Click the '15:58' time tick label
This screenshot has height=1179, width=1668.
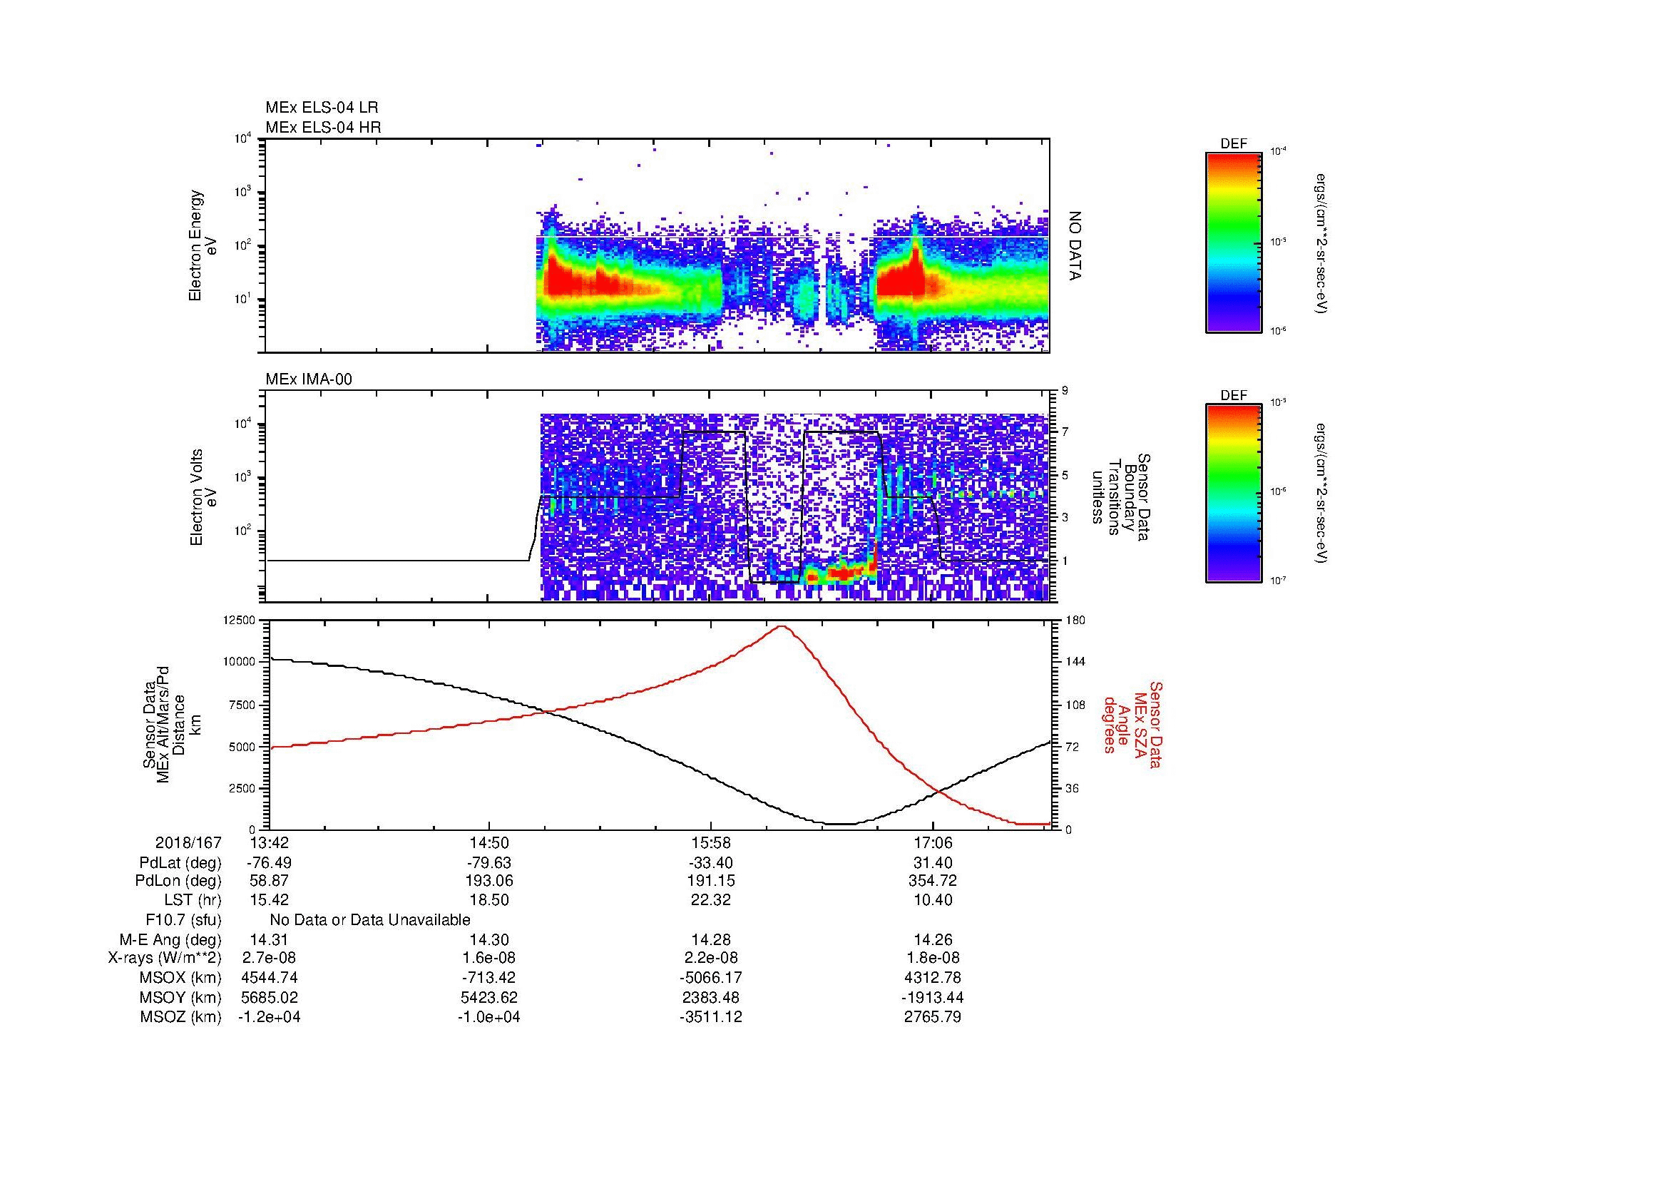coord(710,842)
